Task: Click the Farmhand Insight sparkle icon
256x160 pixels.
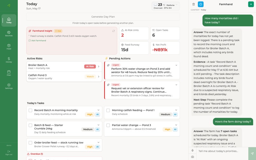Action: coord(30,31)
